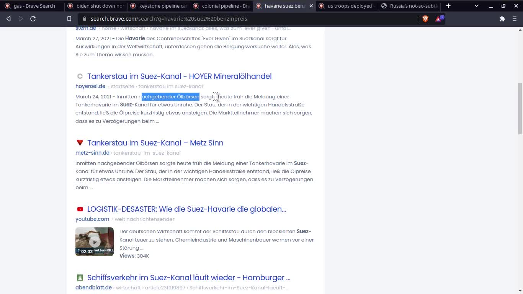Screen dimensions: 523x294
Task: View site information lock icon
Action: click(x=84, y=19)
